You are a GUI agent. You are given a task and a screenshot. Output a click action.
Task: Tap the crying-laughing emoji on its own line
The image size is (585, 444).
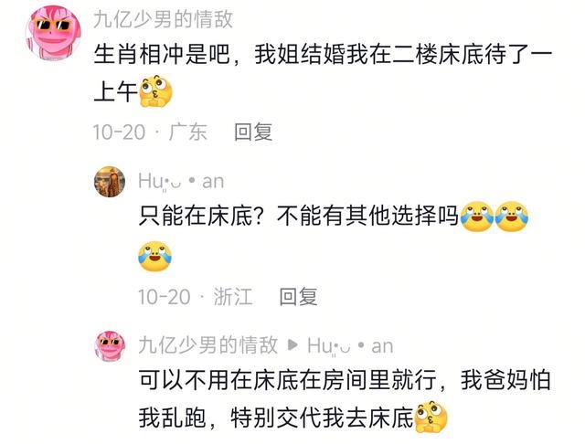click(x=154, y=256)
